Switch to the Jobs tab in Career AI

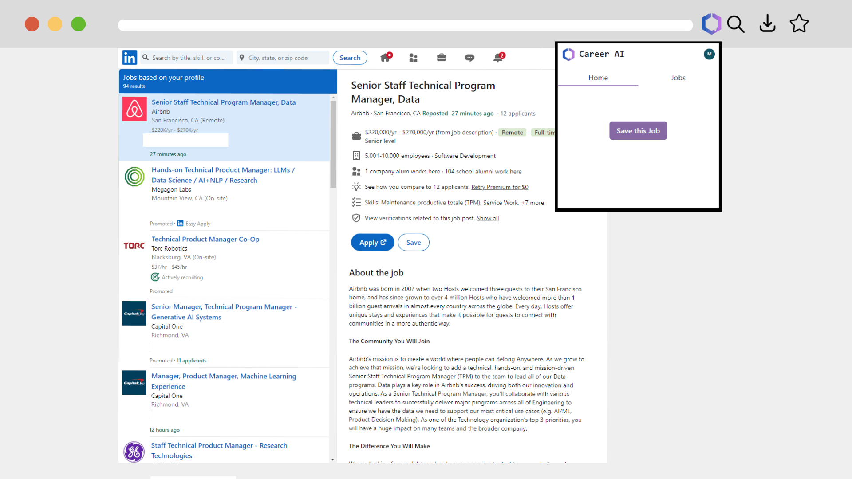click(x=678, y=78)
